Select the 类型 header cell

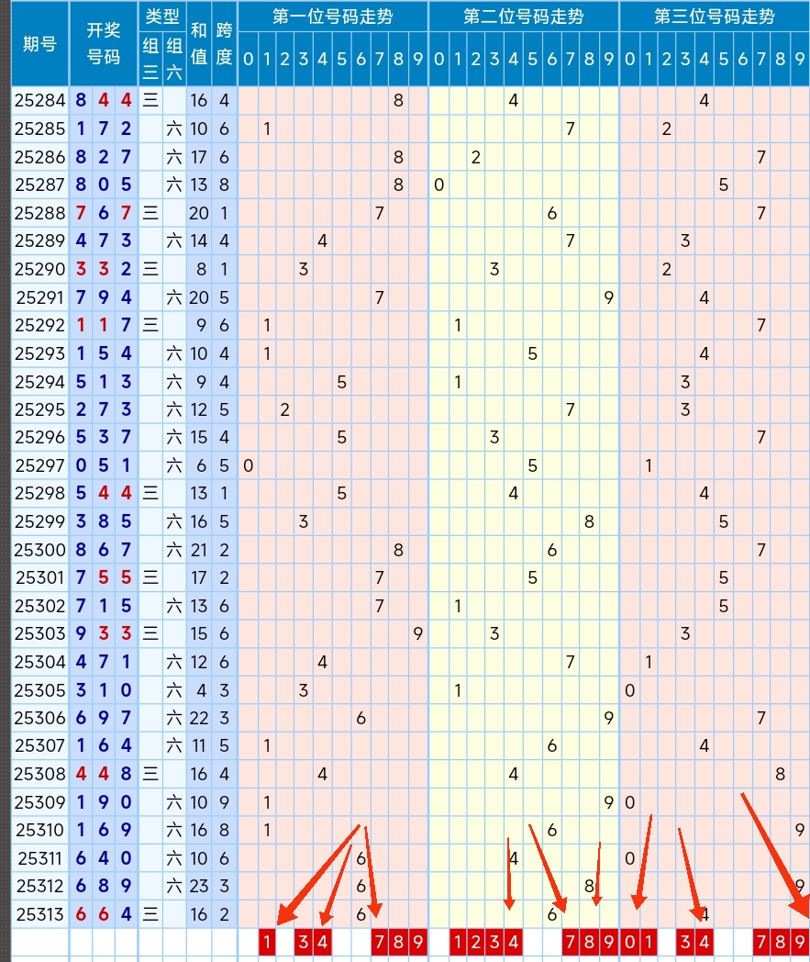pyautogui.click(x=161, y=16)
